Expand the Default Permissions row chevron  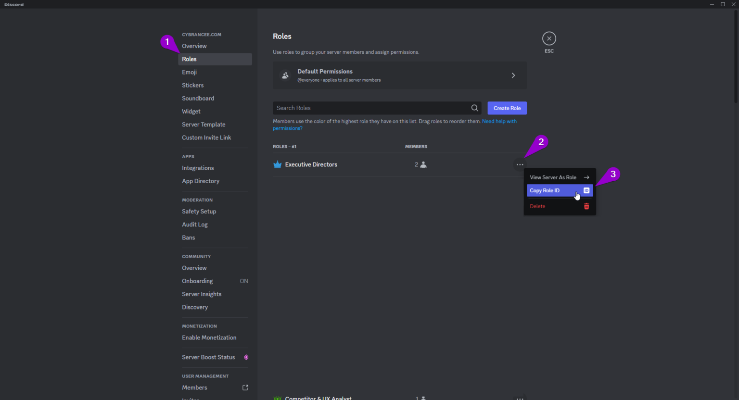pyautogui.click(x=513, y=75)
